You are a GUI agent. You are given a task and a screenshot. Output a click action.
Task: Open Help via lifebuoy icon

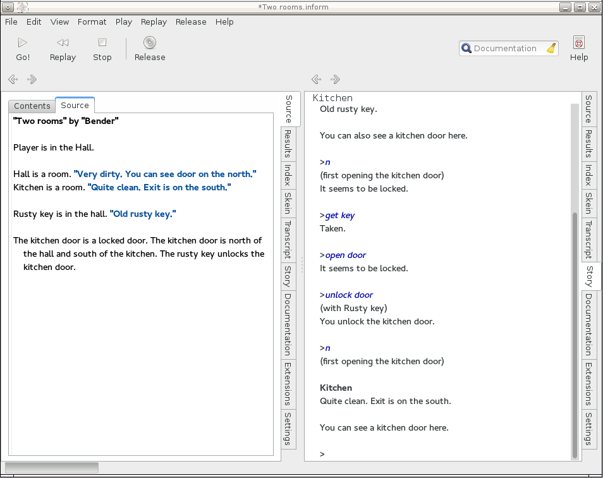point(578,43)
